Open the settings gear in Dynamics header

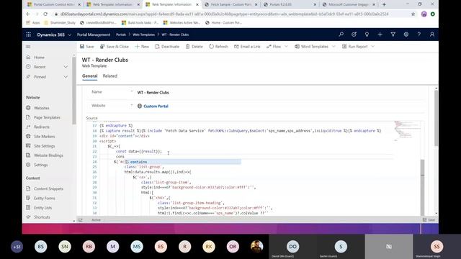click(406, 35)
